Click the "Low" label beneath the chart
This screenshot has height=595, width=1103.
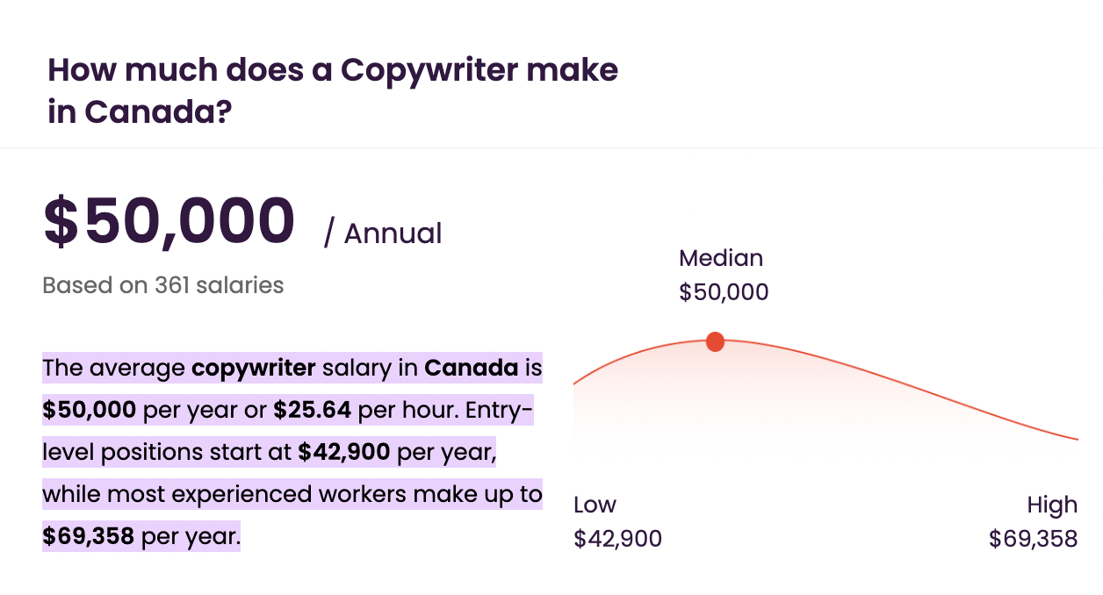click(x=595, y=505)
